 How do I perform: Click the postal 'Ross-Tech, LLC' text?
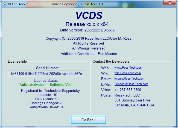[127, 95]
